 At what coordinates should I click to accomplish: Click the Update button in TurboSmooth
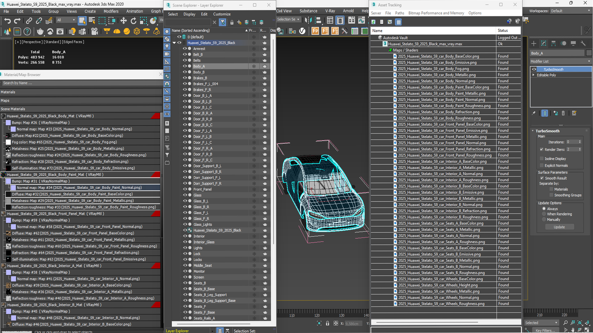(560, 227)
